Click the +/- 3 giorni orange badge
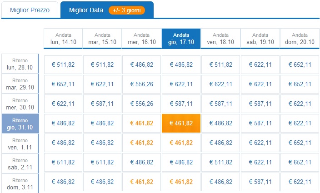The width and height of the screenshot is (320, 193). [x=127, y=10]
